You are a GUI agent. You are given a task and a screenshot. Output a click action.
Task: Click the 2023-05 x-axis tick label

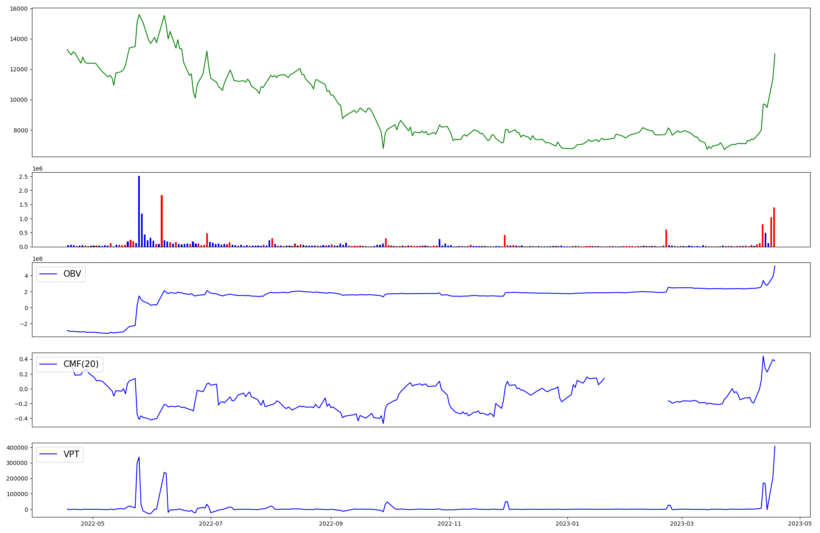pyautogui.click(x=800, y=524)
